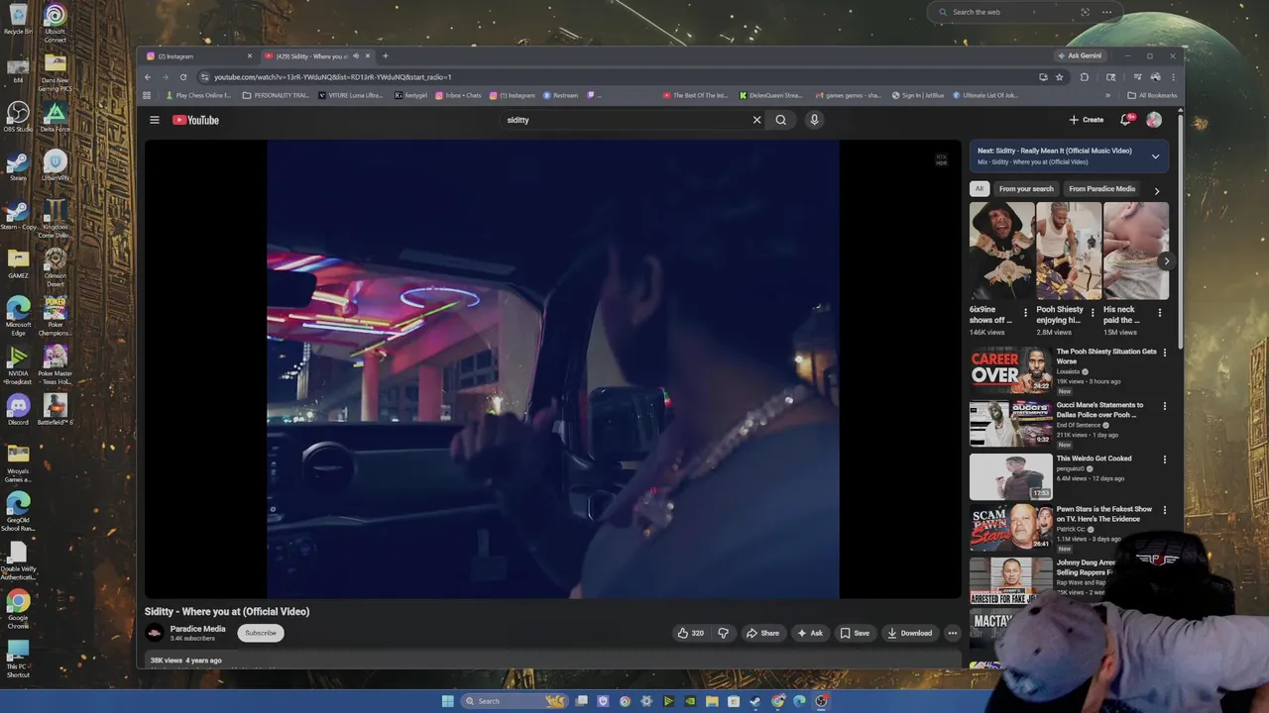Select From your search chip

pos(1026,189)
